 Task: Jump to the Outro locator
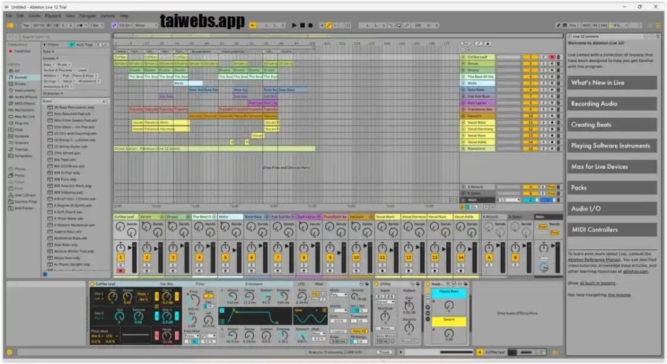(287, 51)
